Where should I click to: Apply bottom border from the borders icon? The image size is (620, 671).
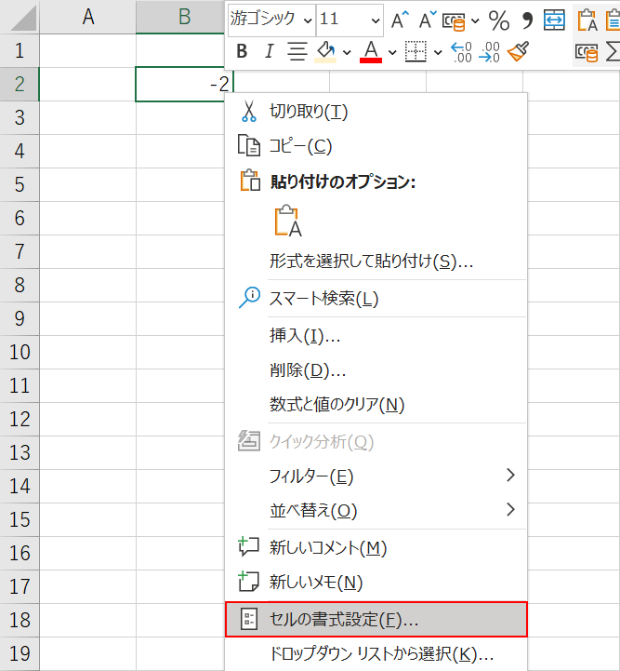pos(416,51)
